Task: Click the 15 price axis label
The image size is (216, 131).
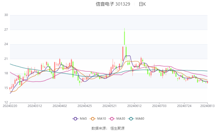Action: tap(6, 88)
